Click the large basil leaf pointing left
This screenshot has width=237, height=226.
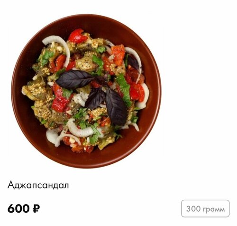pos(74,79)
